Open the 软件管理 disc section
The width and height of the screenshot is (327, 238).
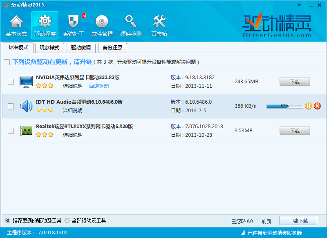tap(102, 26)
